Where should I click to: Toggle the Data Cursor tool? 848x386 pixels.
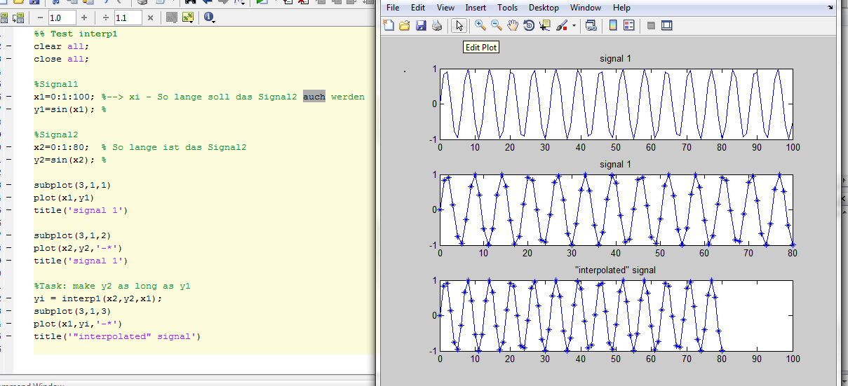coord(545,26)
